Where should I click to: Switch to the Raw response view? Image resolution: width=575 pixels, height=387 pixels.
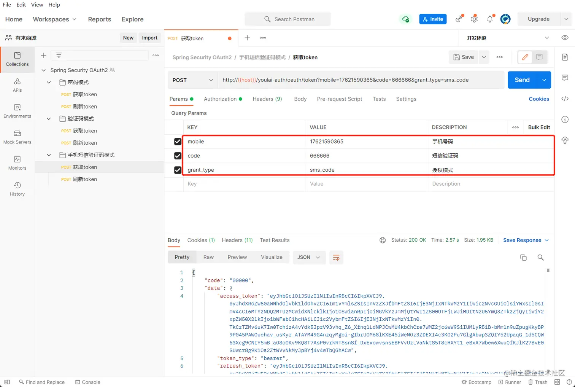coord(208,257)
